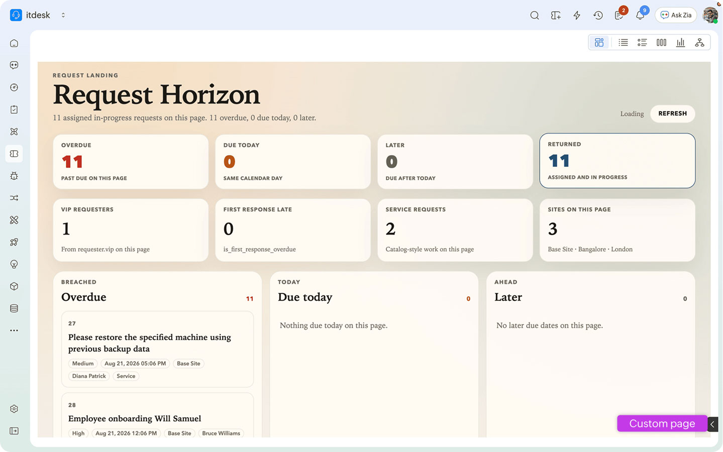Click the itdesk logo

pyautogui.click(x=16, y=15)
